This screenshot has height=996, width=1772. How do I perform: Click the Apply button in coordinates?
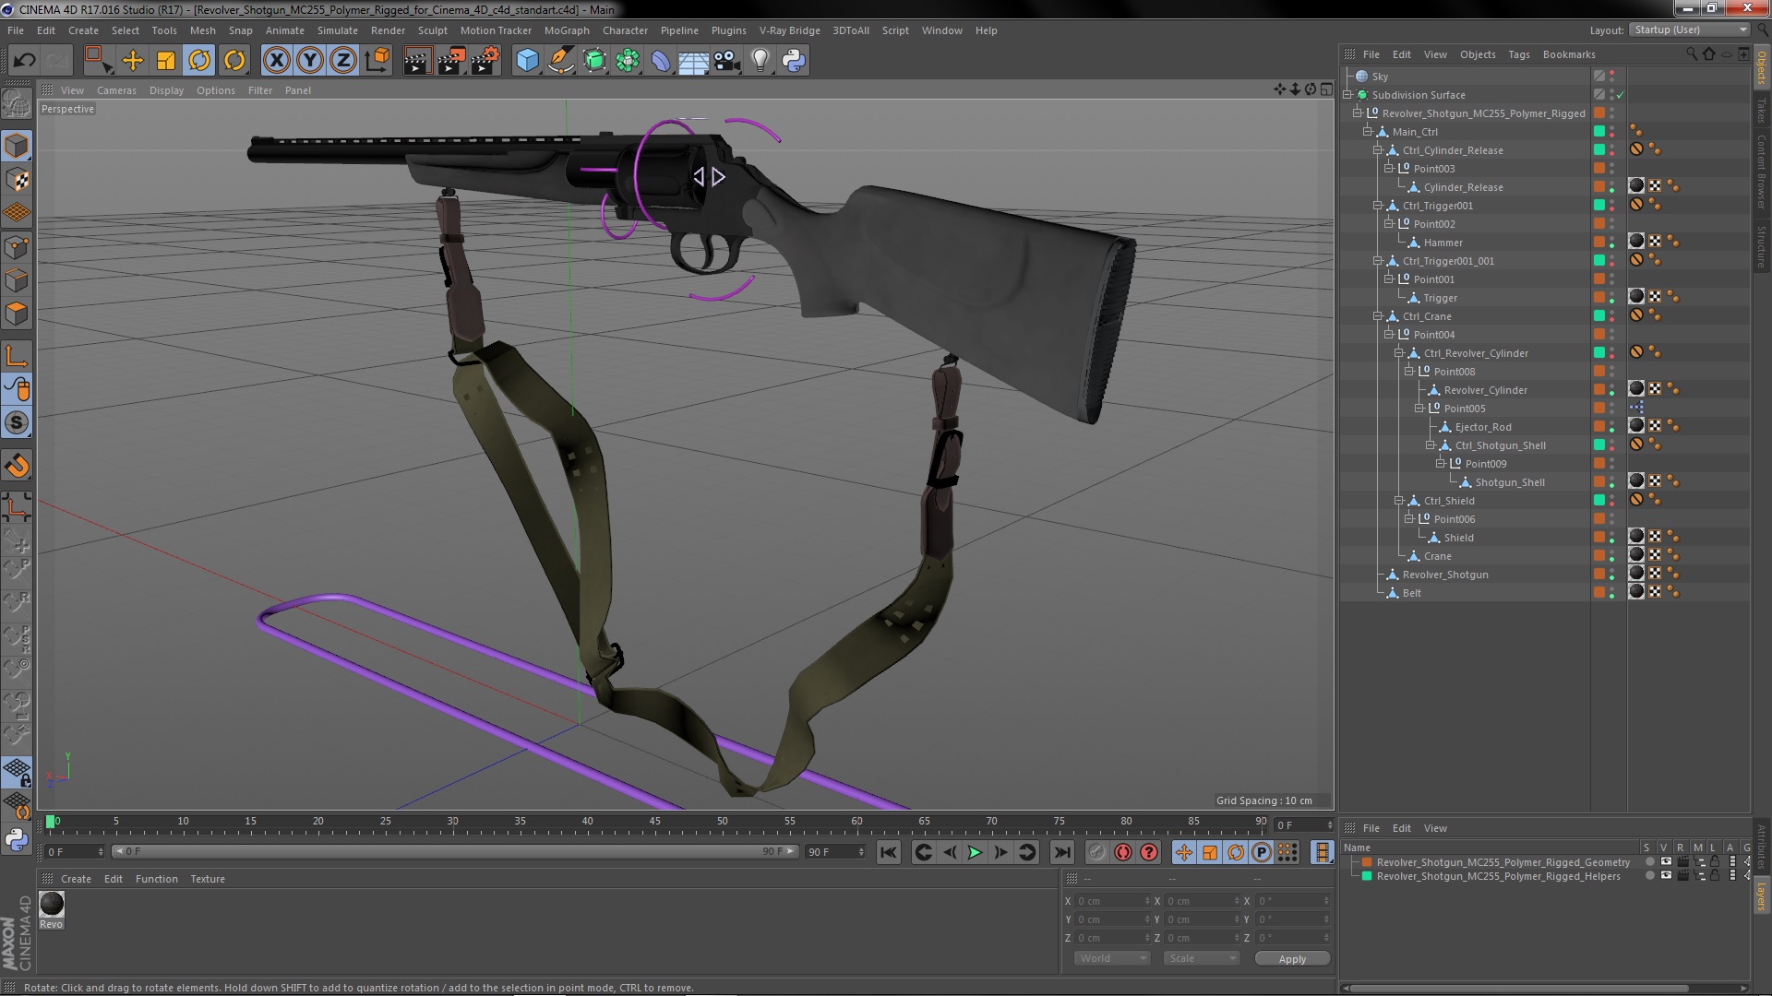tap(1292, 959)
